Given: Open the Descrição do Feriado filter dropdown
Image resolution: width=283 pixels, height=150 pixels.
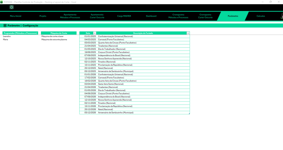Looking at the screenshot, I should click(188, 33).
